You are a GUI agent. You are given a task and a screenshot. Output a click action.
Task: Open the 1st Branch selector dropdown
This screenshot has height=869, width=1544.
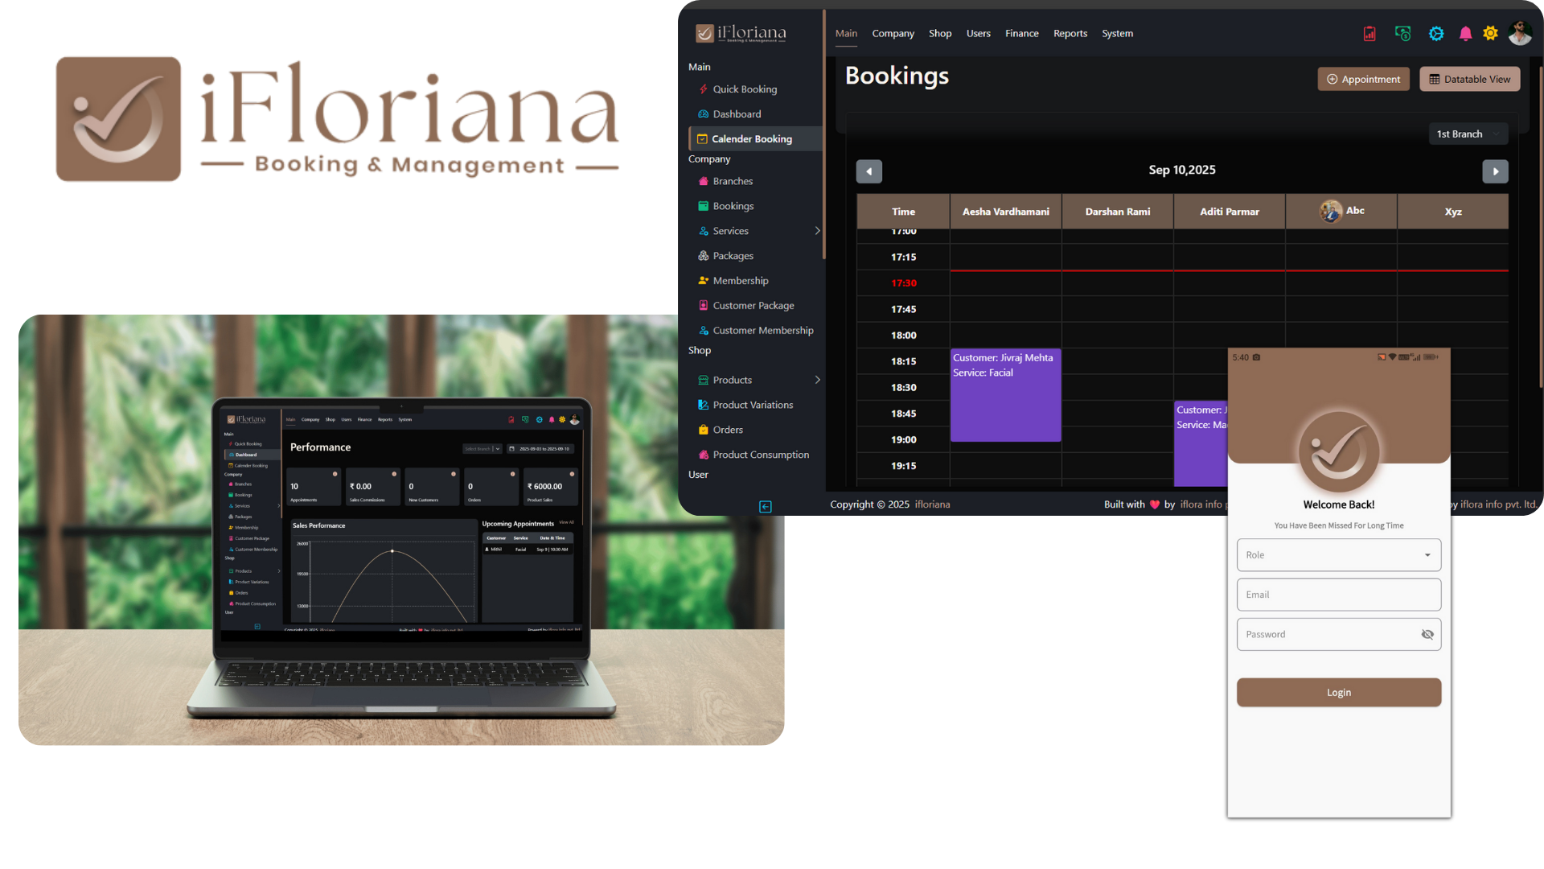tap(1467, 134)
